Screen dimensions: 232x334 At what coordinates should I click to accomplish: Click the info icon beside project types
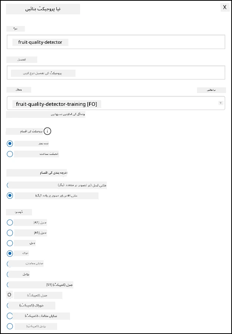click(47, 131)
